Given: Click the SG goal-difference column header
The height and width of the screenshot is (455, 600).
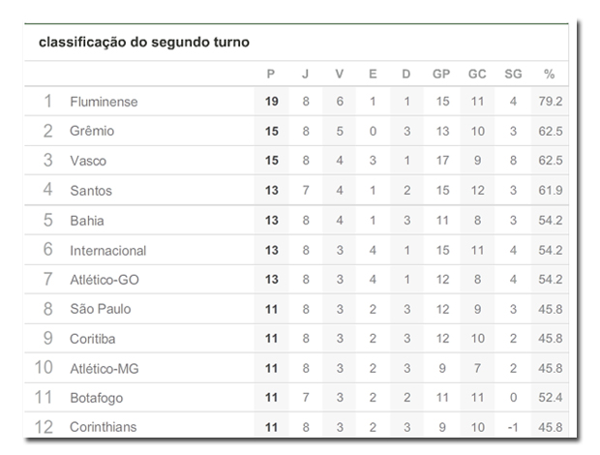Looking at the screenshot, I should (513, 75).
